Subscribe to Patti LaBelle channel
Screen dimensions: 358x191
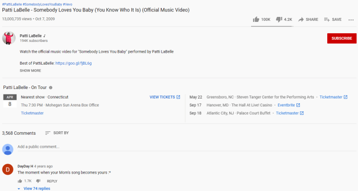[x=342, y=38]
